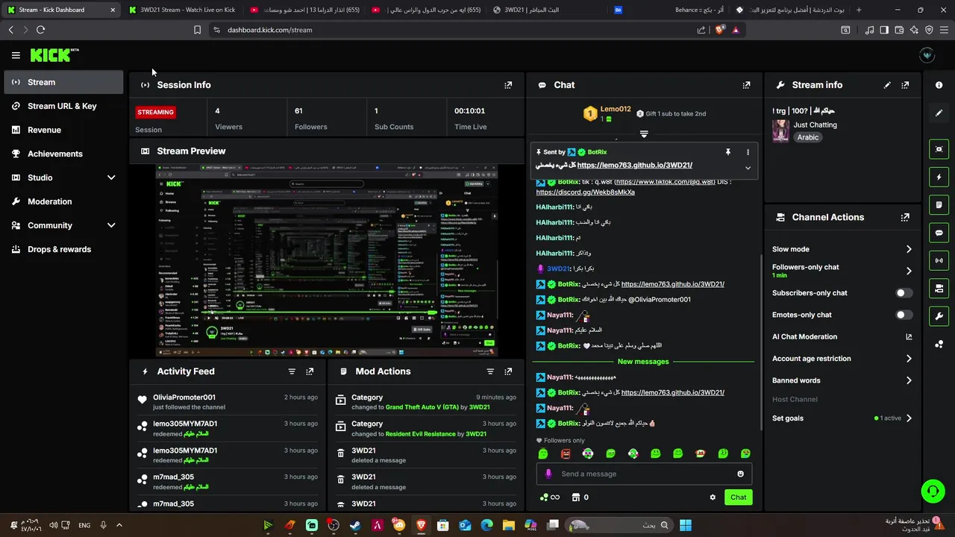
Task: Toggle stream preview widget in right toolbar
Action: (x=939, y=149)
